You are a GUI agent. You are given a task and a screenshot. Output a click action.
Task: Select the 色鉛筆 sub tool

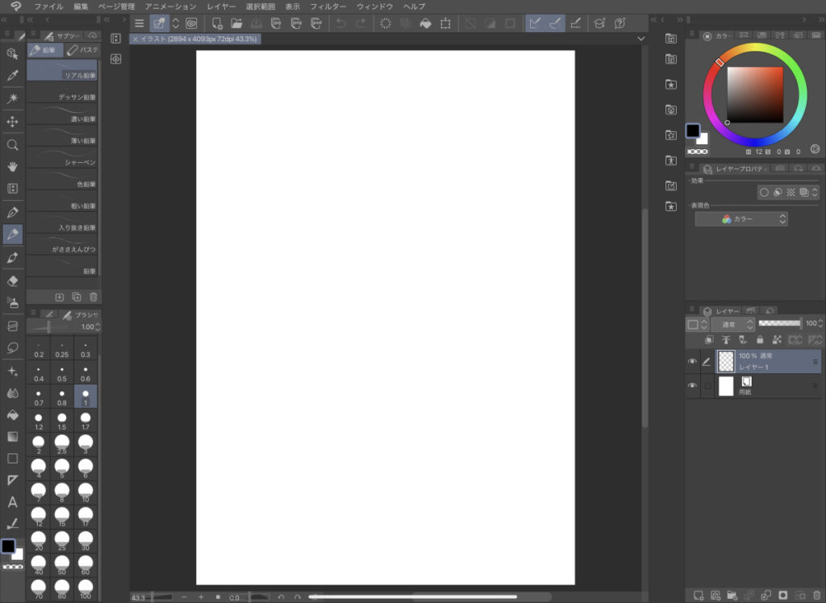coord(62,179)
